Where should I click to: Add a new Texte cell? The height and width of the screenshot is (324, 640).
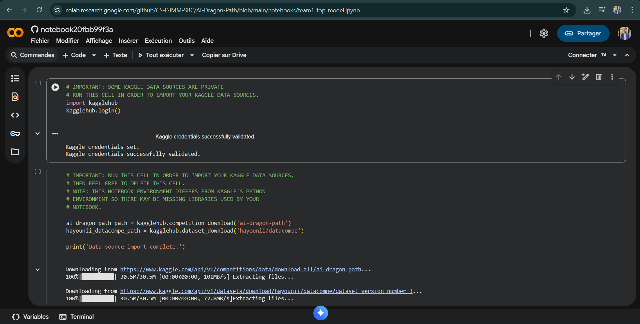coord(116,55)
